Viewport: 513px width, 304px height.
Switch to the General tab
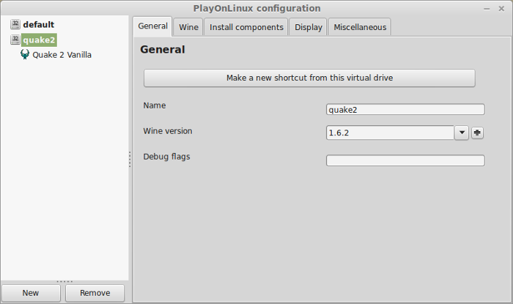point(152,26)
